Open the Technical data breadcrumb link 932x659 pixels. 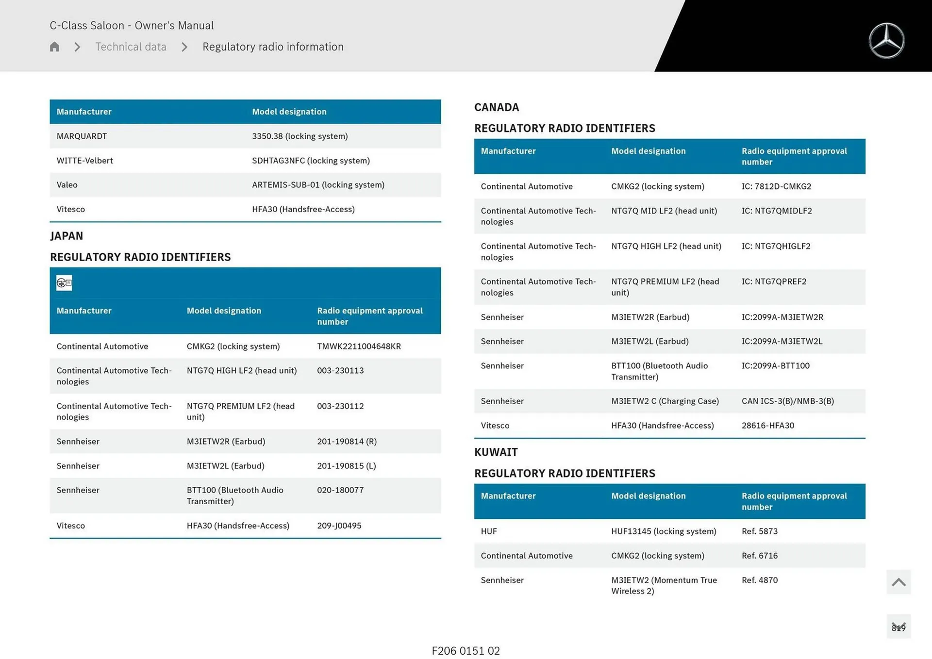point(131,47)
